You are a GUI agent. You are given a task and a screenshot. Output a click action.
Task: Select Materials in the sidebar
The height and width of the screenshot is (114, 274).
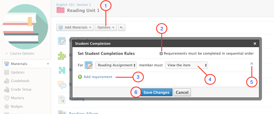[x=19, y=64]
